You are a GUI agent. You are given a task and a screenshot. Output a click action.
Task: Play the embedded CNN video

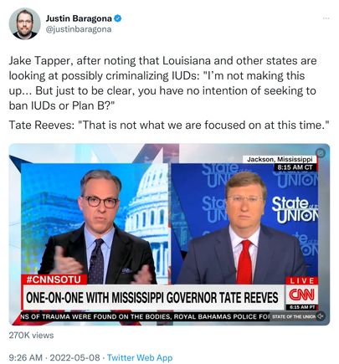[x=169, y=234]
